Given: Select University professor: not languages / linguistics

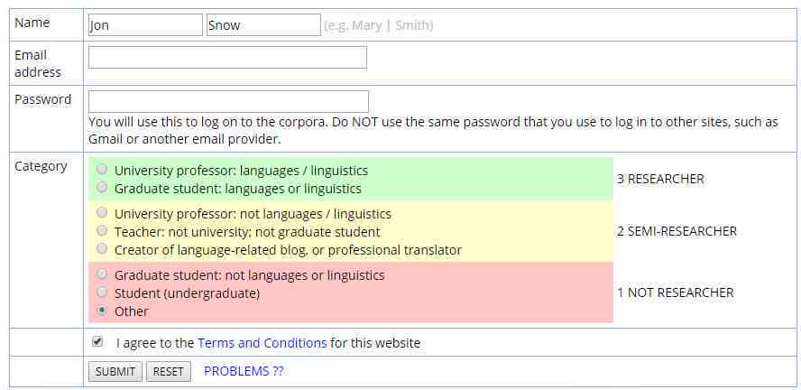Looking at the screenshot, I should pyautogui.click(x=102, y=212).
